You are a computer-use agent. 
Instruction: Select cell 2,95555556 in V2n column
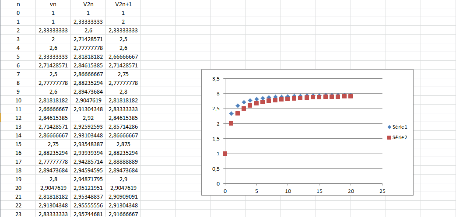point(88,205)
